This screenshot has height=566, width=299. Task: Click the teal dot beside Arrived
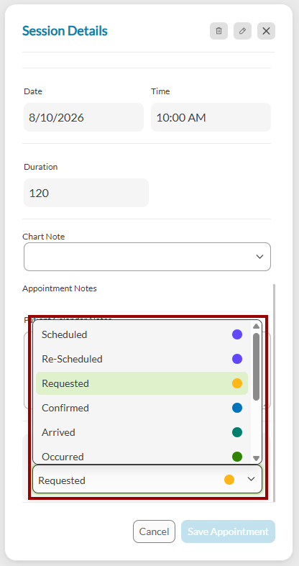pos(237,432)
